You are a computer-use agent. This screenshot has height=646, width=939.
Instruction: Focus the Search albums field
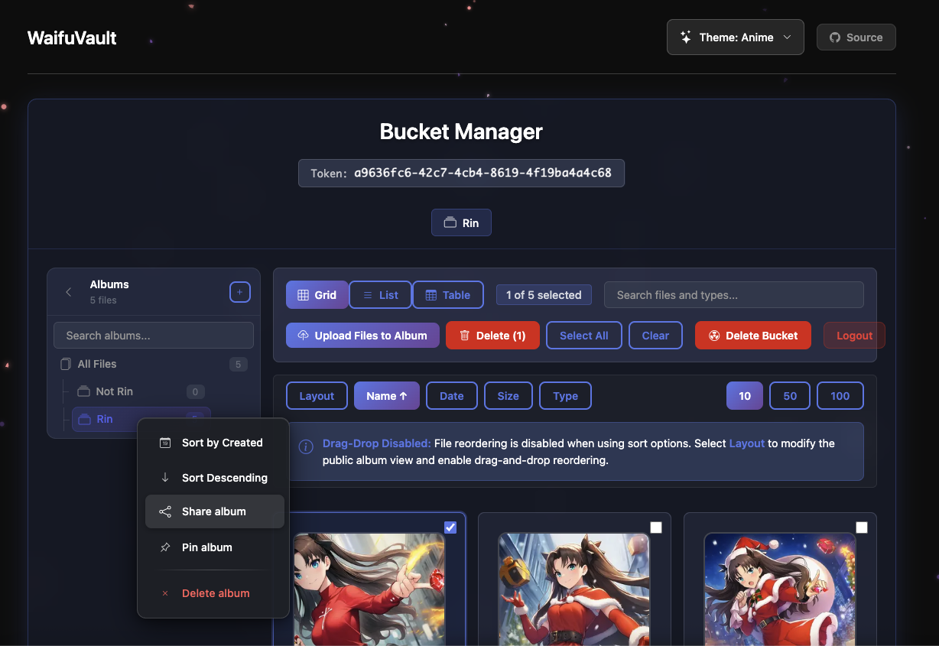tap(154, 336)
